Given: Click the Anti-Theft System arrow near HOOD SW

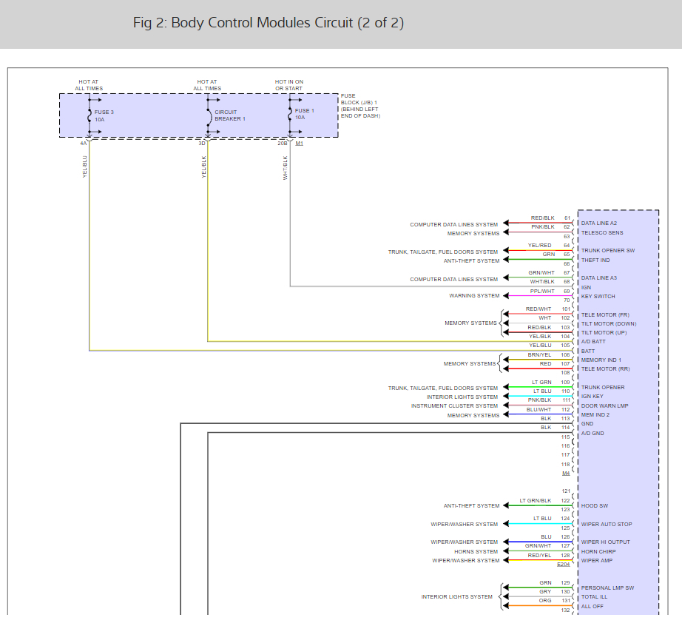Looking at the screenshot, I should [506, 505].
